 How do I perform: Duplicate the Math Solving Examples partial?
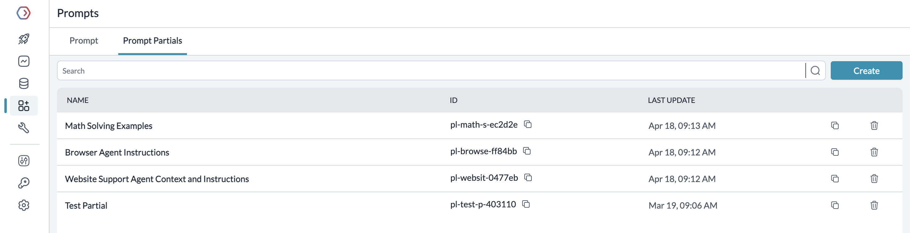click(835, 125)
